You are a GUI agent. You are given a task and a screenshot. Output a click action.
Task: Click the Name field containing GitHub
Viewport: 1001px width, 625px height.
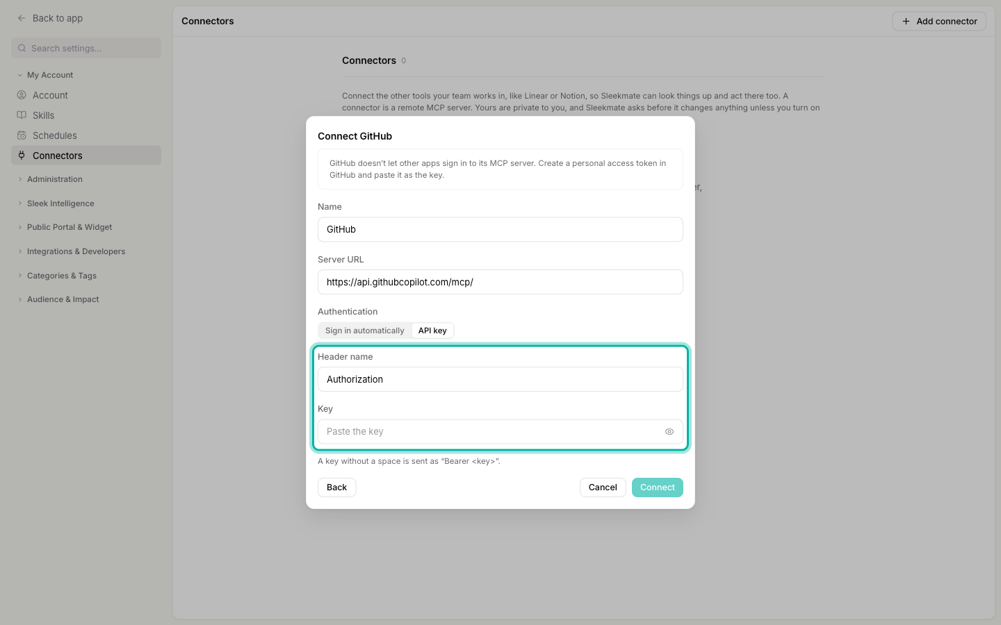point(500,229)
